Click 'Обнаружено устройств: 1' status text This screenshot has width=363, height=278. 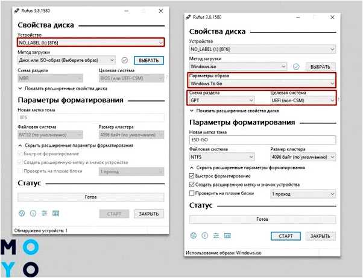coord(41,230)
